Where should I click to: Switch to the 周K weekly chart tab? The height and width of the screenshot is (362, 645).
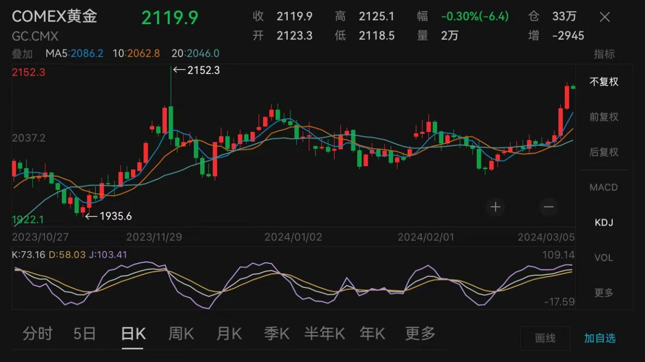point(180,333)
